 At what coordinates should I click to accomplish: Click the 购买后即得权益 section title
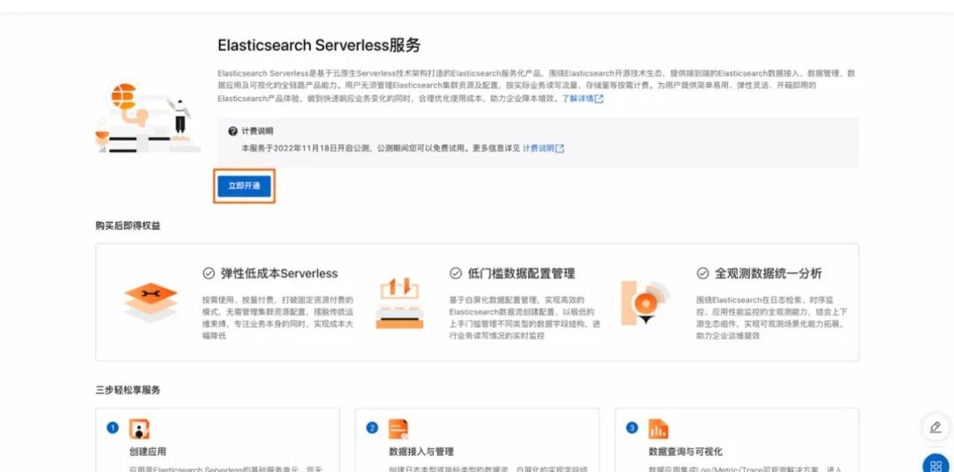(x=128, y=226)
